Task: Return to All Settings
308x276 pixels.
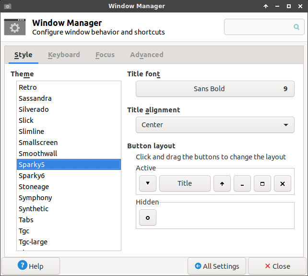Action: (217, 266)
